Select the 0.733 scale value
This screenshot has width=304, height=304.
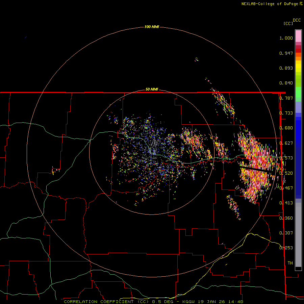point(286,113)
